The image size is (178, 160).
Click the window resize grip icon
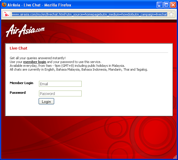click(175, 157)
